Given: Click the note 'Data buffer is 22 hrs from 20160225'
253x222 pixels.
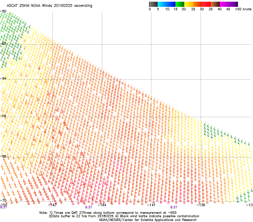Looking at the screenshot, I should click(x=82, y=216).
